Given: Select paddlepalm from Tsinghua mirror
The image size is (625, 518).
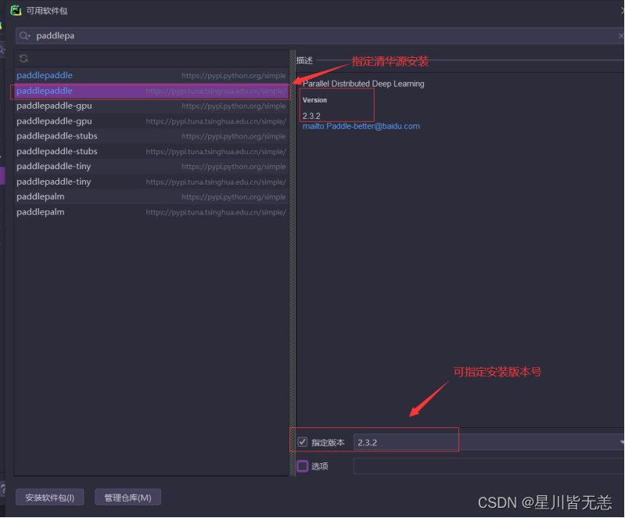Looking at the screenshot, I should pos(152,212).
